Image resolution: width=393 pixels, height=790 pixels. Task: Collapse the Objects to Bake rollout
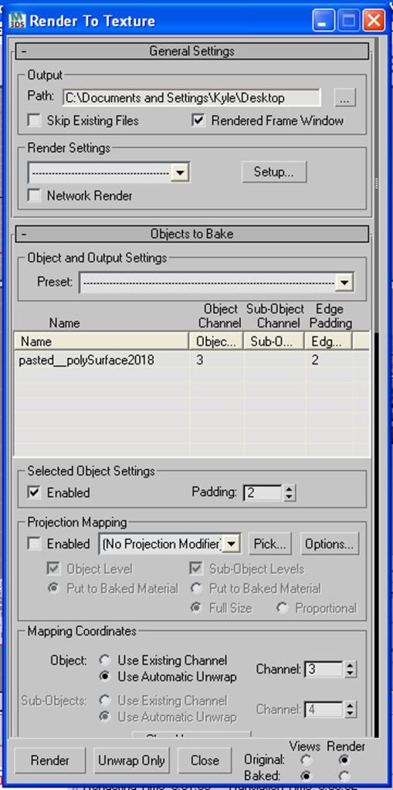tap(192, 235)
